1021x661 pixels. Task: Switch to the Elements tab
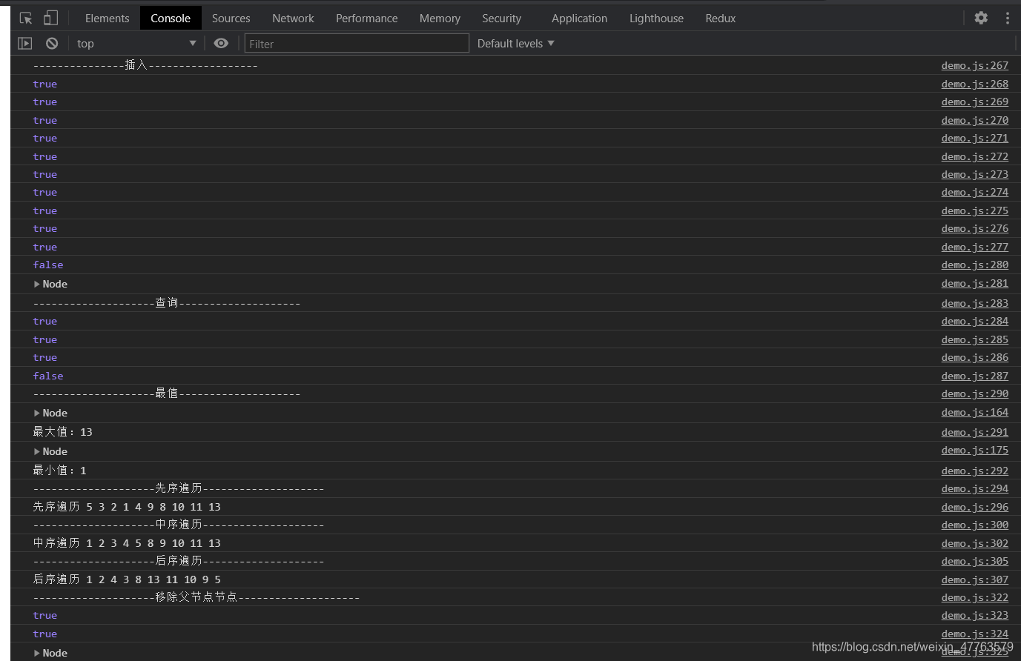pos(108,18)
